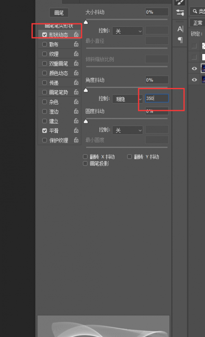205x337 pixels.
Task: Select the 颜色动态 settings row
Action: click(59, 73)
